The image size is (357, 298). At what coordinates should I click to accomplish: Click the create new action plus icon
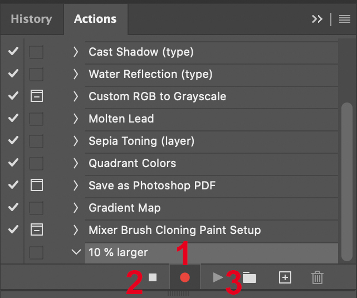[285, 277]
